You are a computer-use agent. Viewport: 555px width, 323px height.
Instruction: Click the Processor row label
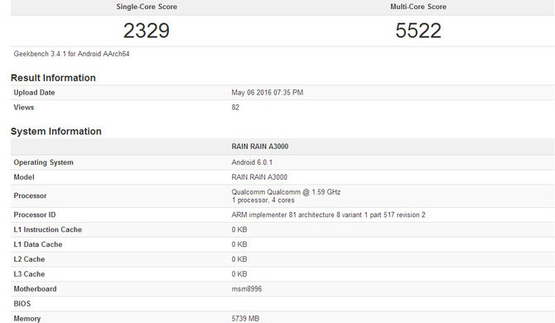point(30,195)
